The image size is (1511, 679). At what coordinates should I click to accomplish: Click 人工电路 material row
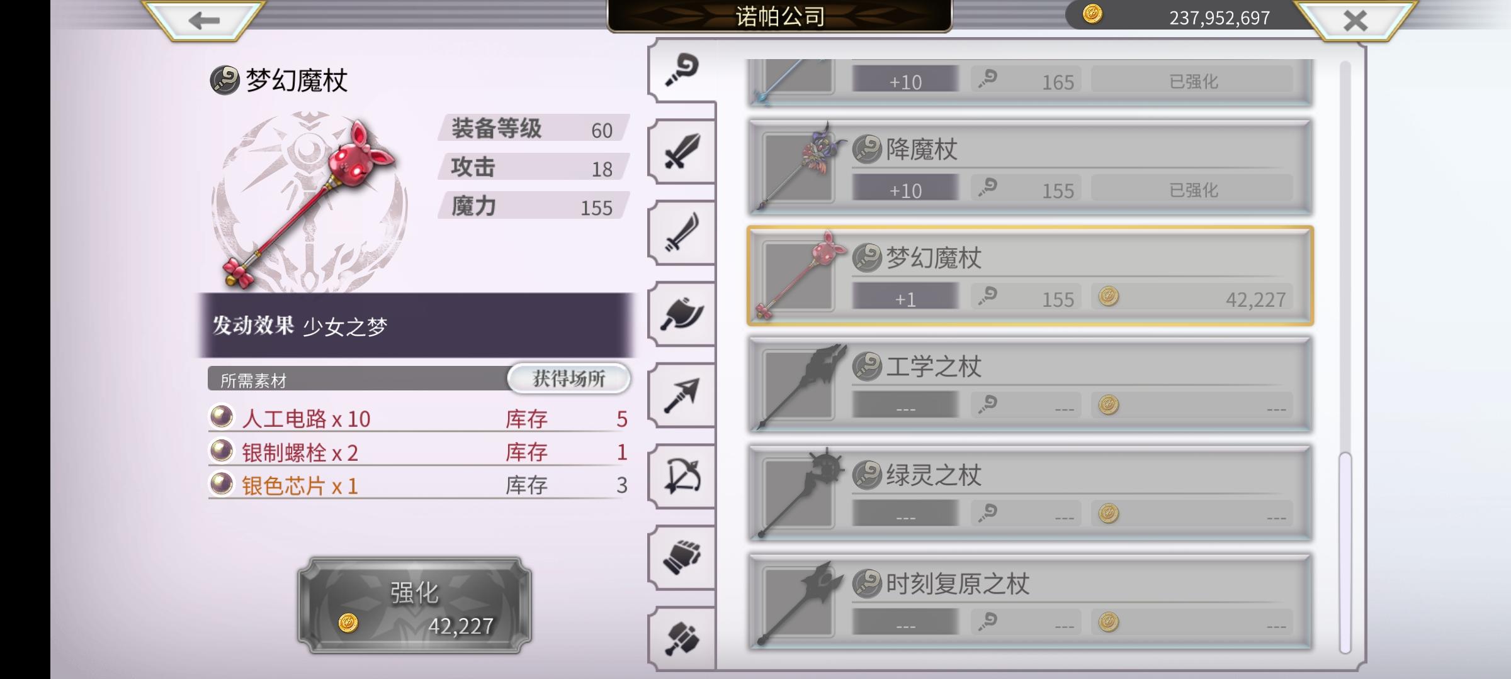tap(418, 418)
